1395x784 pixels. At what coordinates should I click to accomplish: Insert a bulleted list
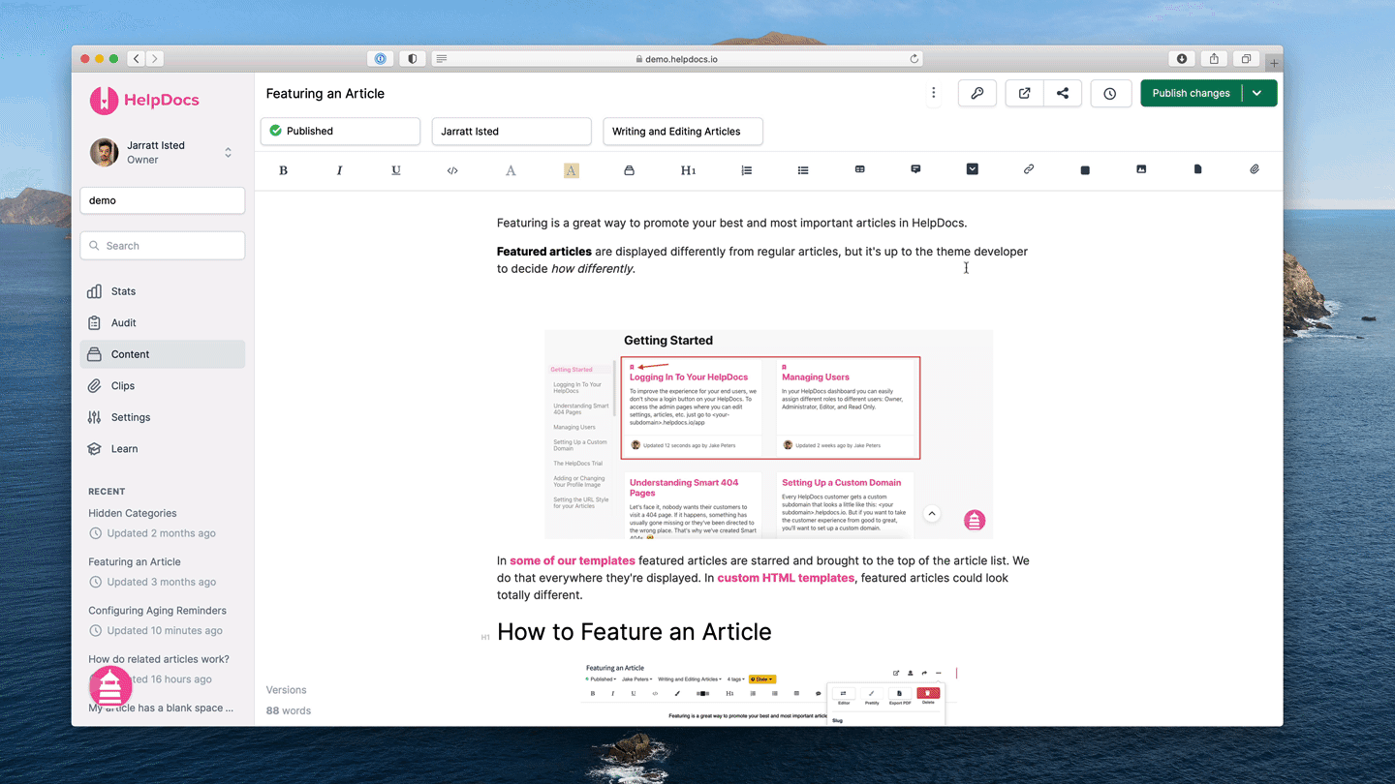point(803,170)
